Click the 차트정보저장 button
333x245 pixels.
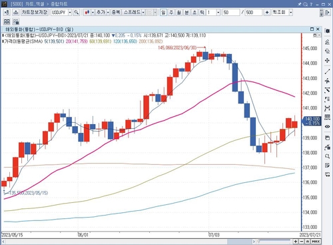click(x=35, y=12)
